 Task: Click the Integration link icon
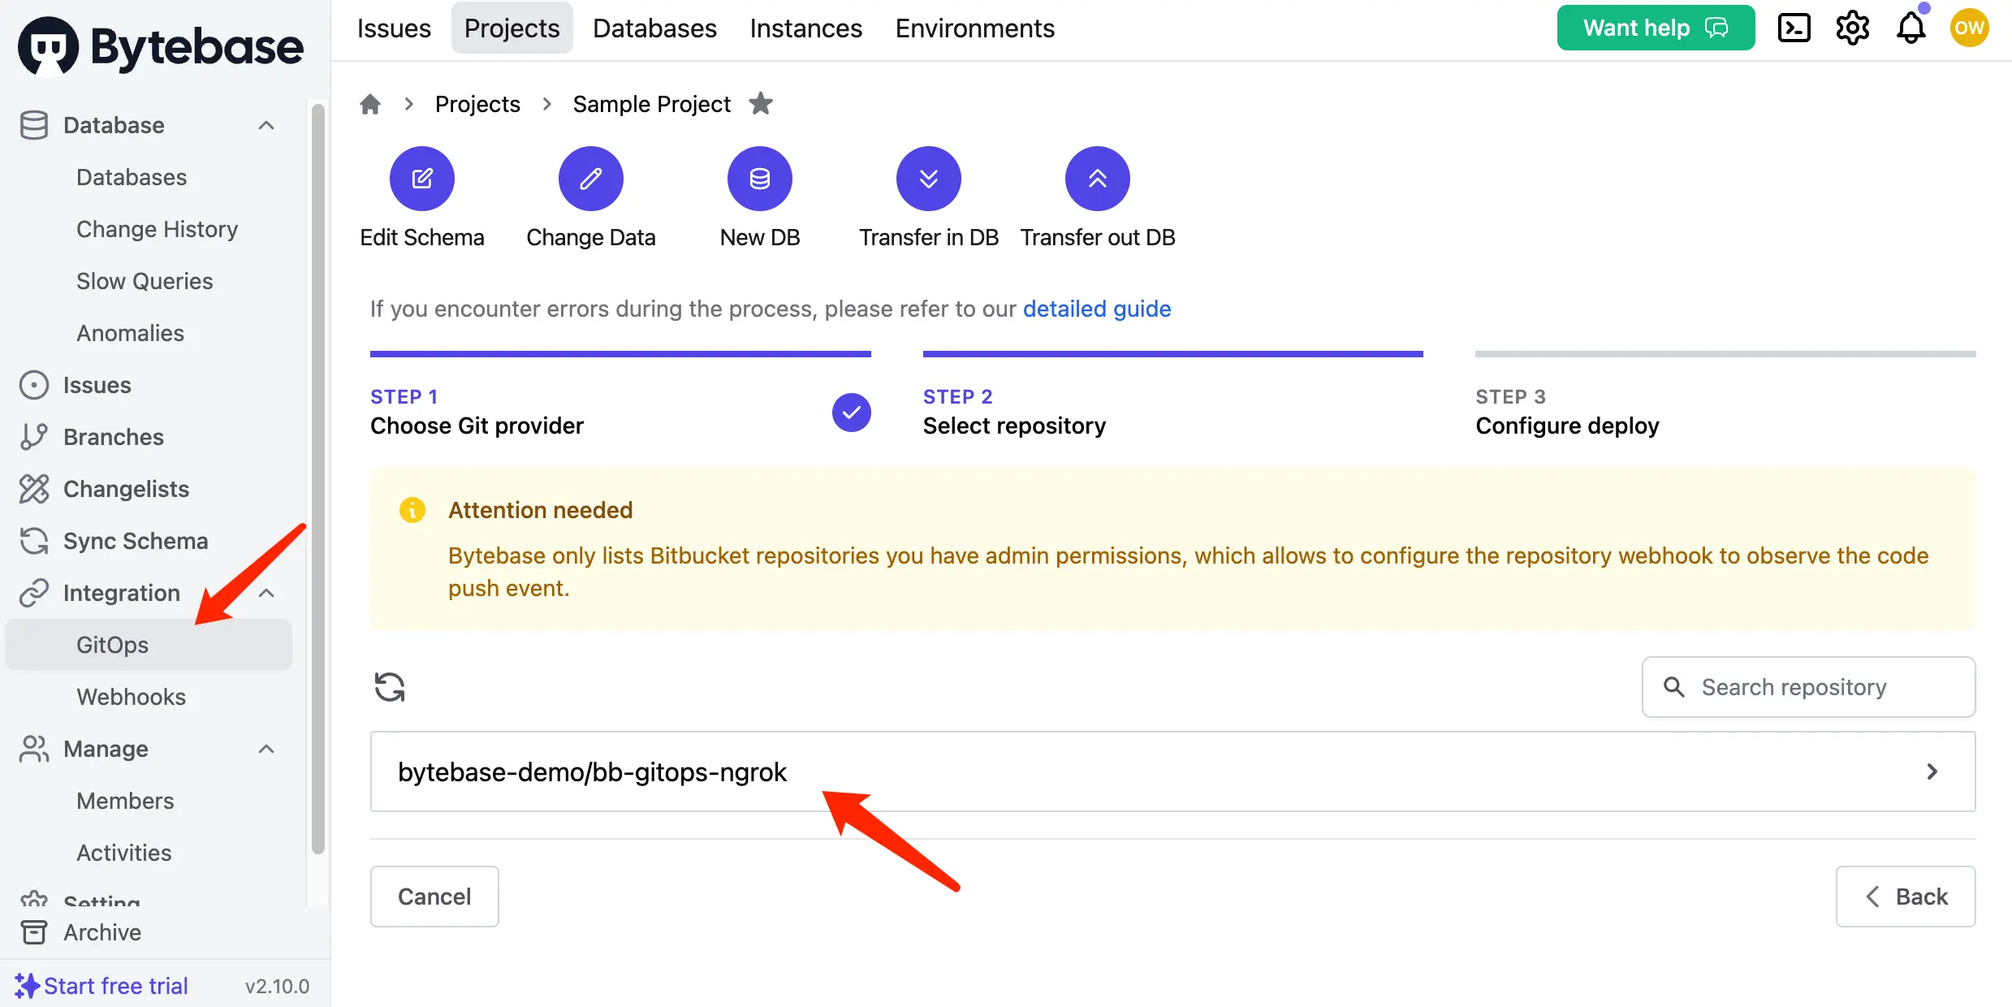[x=34, y=593]
